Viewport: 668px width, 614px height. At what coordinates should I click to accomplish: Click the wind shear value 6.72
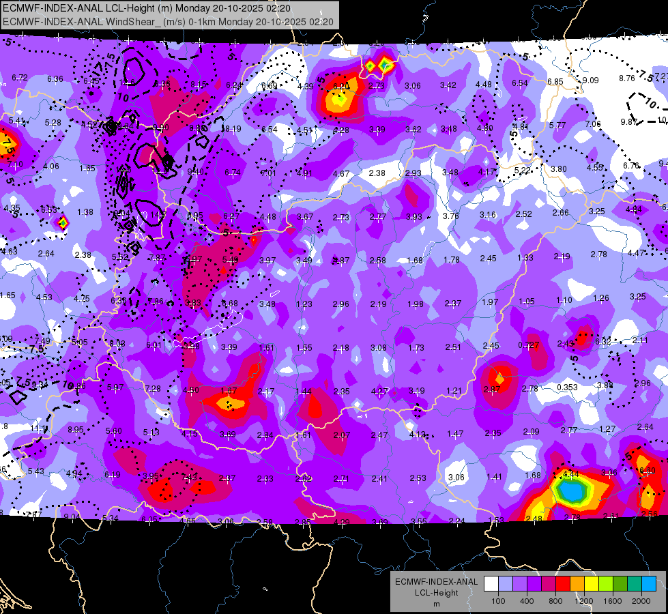20,78
